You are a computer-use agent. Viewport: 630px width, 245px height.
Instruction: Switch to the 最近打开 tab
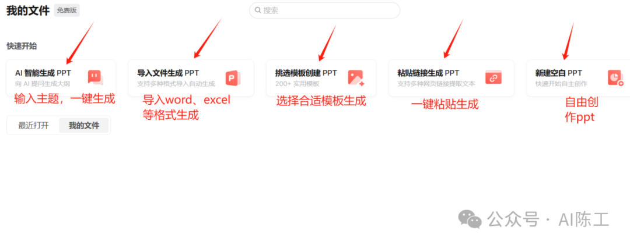coord(33,126)
